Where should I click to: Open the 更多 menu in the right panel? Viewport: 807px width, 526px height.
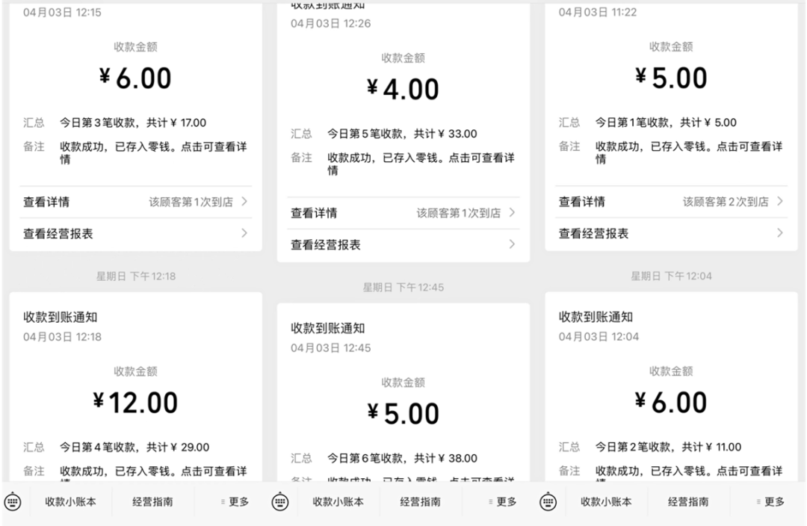point(770,502)
